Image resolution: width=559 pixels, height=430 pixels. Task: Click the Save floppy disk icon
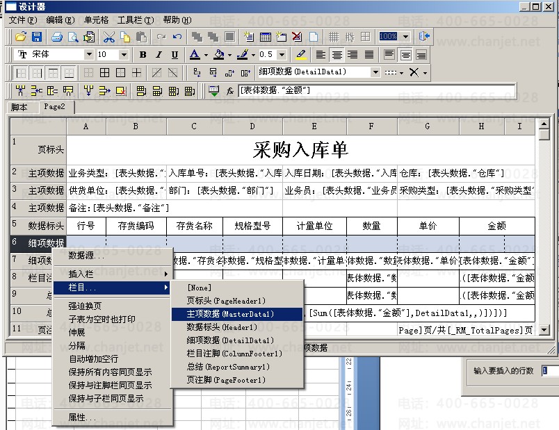click(x=37, y=37)
